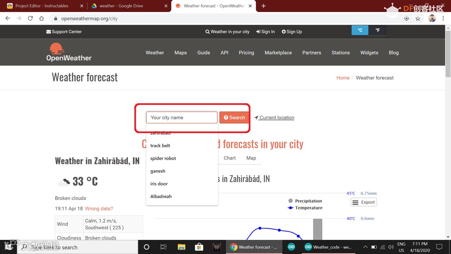Click the Wrong data? link
The width and height of the screenshot is (451, 254).
point(99,209)
